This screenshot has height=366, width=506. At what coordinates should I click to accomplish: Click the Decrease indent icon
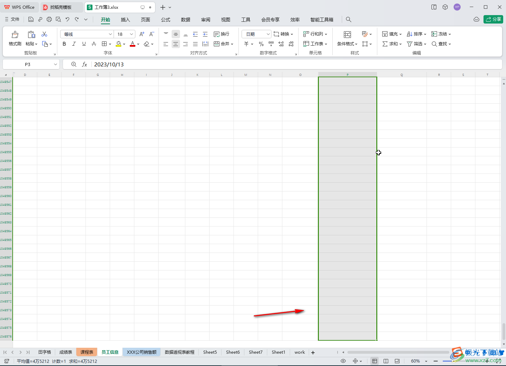[x=195, y=34]
